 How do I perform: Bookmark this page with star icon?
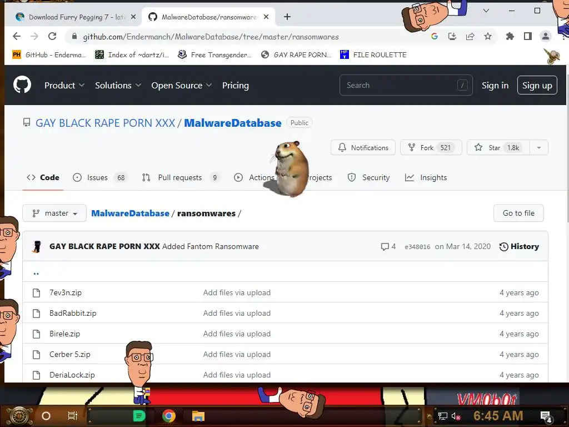click(x=488, y=36)
